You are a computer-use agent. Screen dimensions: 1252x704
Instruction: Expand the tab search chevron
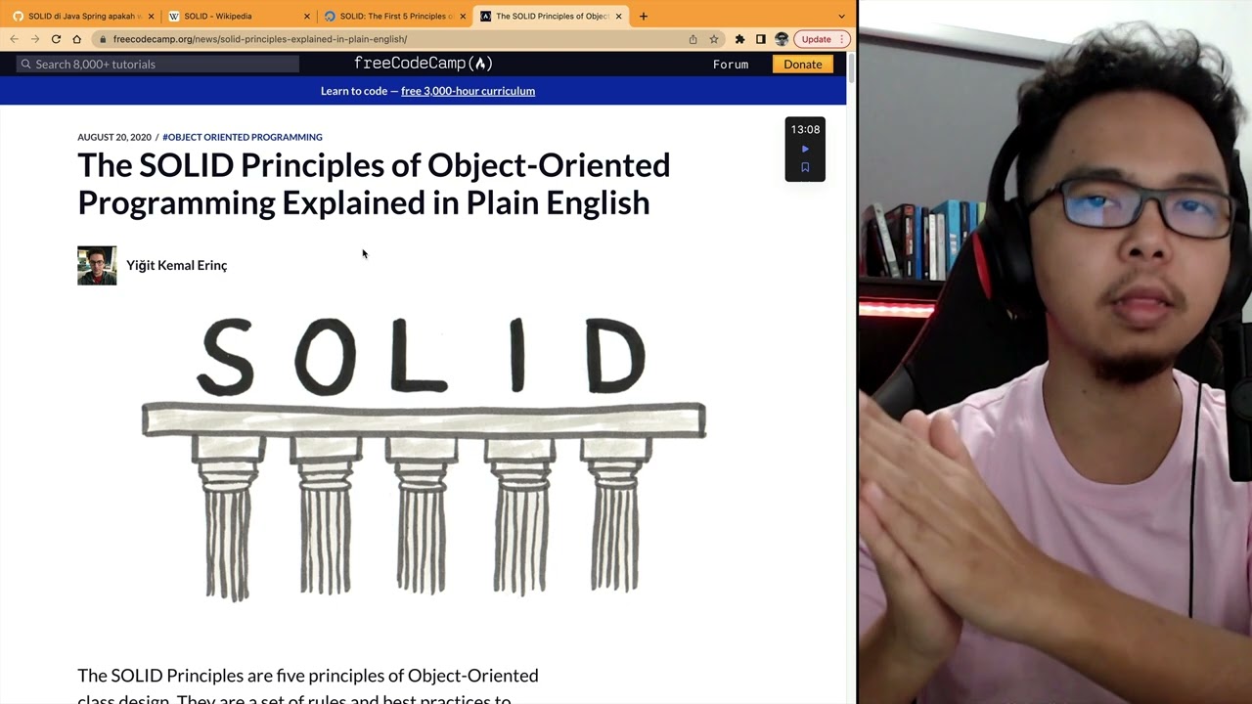coord(841,16)
